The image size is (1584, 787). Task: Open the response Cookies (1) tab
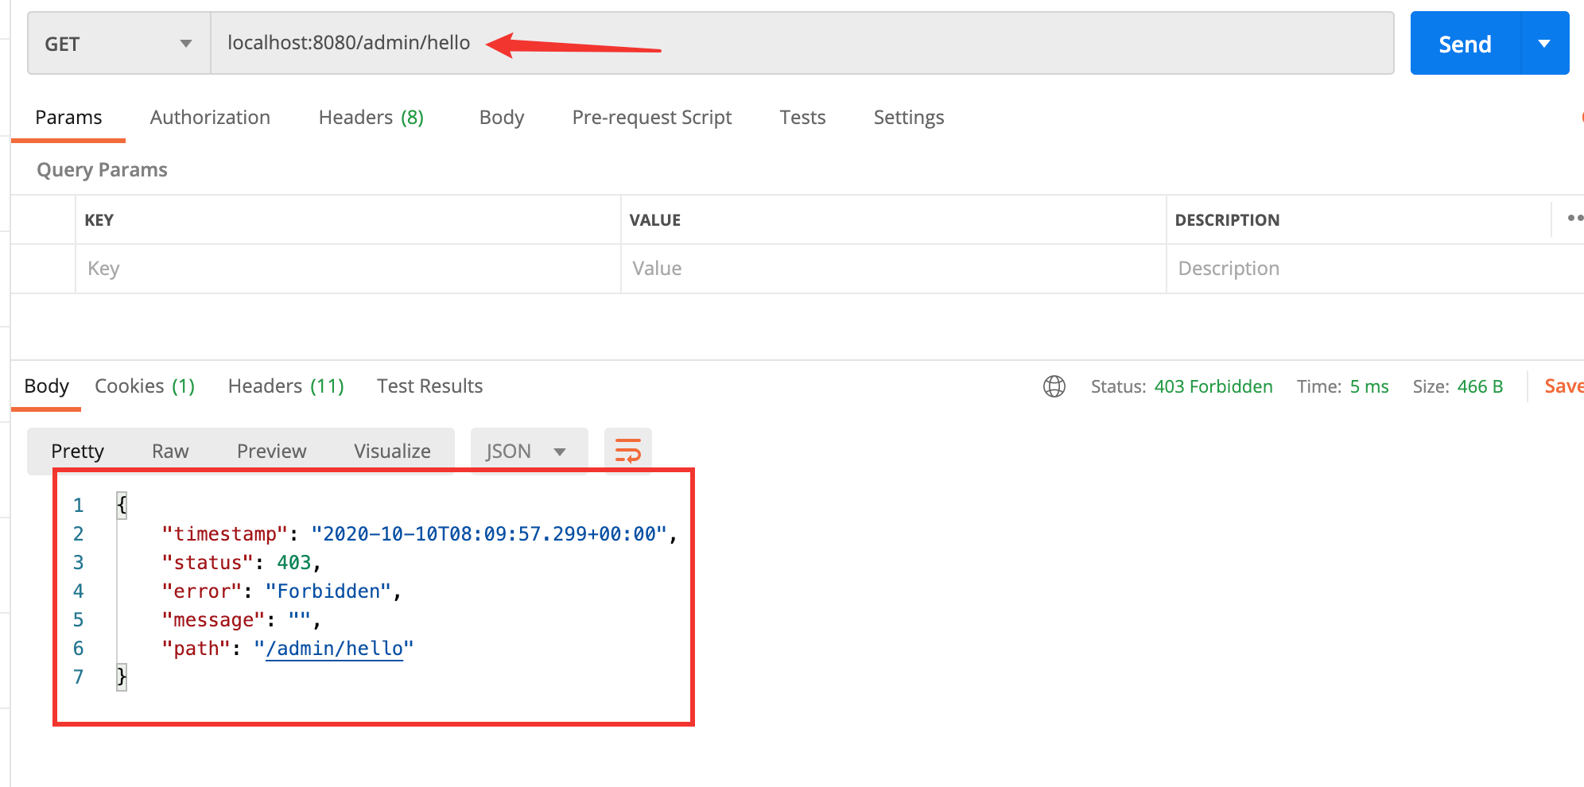[145, 386]
